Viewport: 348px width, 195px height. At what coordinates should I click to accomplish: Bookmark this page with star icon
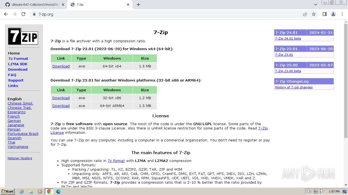314,14
